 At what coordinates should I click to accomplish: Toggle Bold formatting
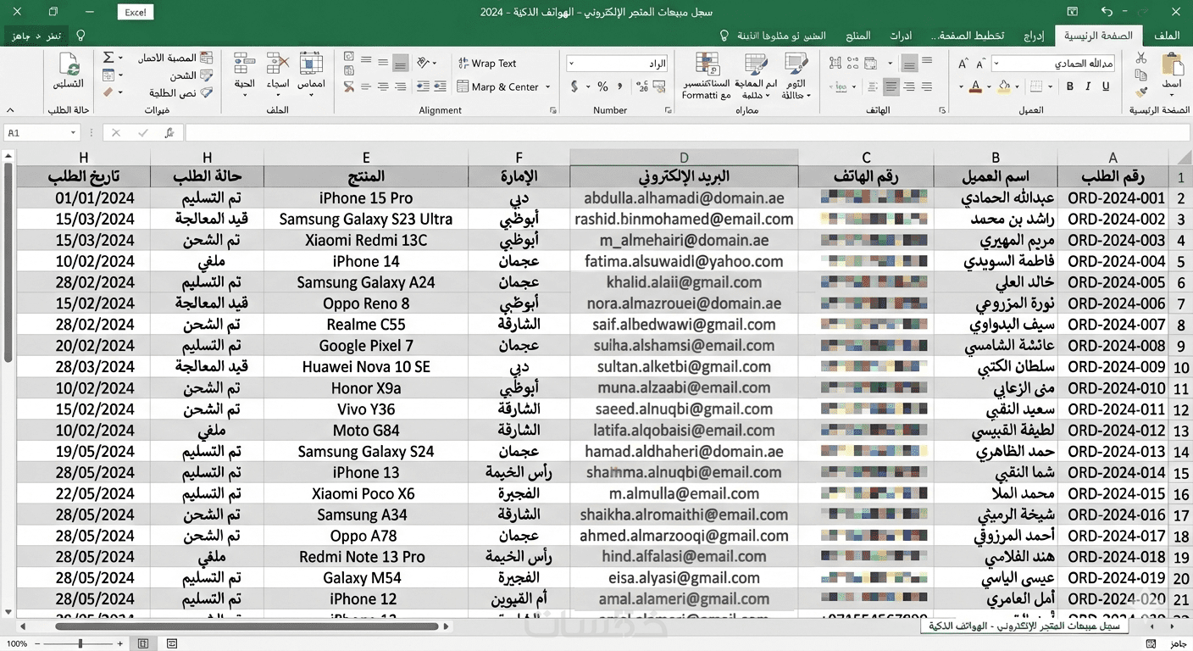pyautogui.click(x=1070, y=86)
